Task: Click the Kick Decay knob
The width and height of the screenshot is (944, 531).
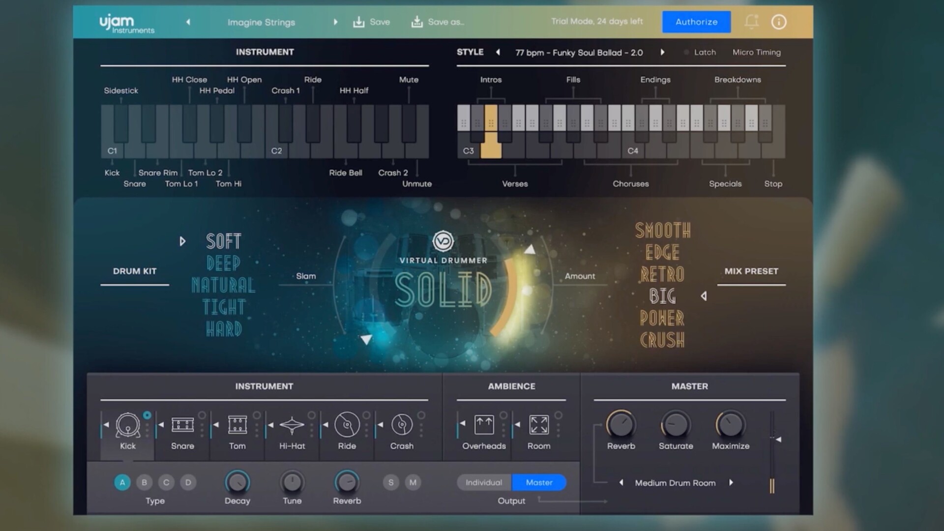Action: point(237,482)
